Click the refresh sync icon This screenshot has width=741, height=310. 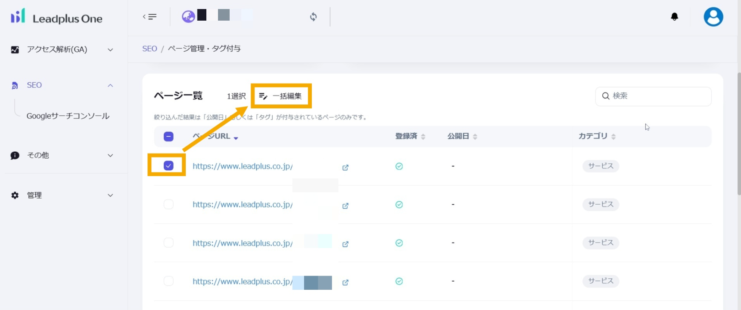pyautogui.click(x=313, y=17)
